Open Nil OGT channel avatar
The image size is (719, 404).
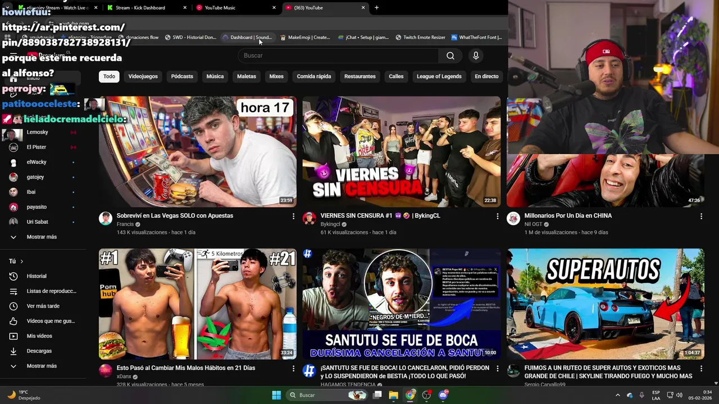[x=513, y=218]
